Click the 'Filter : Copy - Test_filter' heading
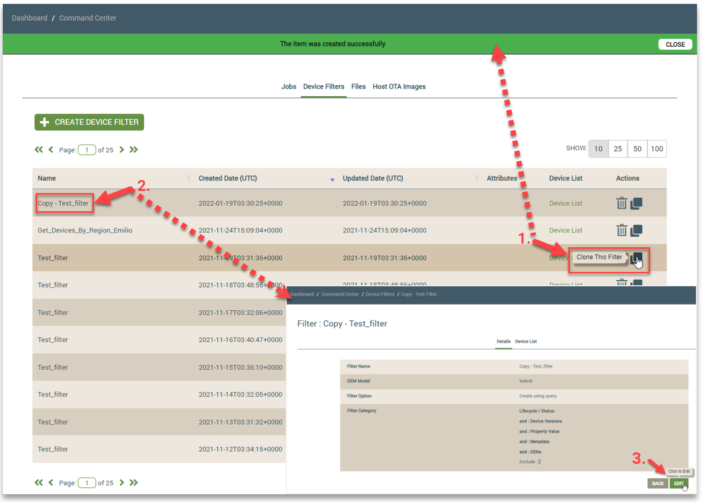 [342, 324]
